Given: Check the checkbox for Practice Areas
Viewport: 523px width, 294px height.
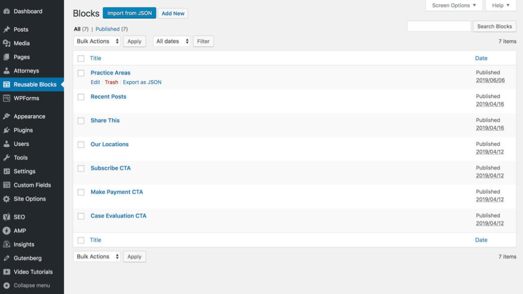Looking at the screenshot, I should [81, 73].
